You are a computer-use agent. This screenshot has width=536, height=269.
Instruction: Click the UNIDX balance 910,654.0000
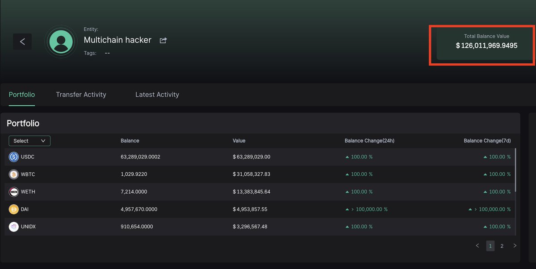[x=137, y=227]
